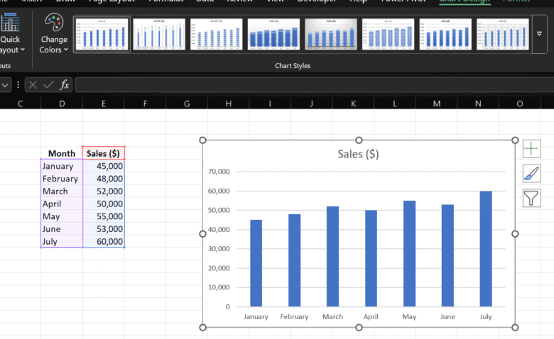554x339 pixels.
Task: Apply the second chart style thumbnail
Action: [x=159, y=34]
